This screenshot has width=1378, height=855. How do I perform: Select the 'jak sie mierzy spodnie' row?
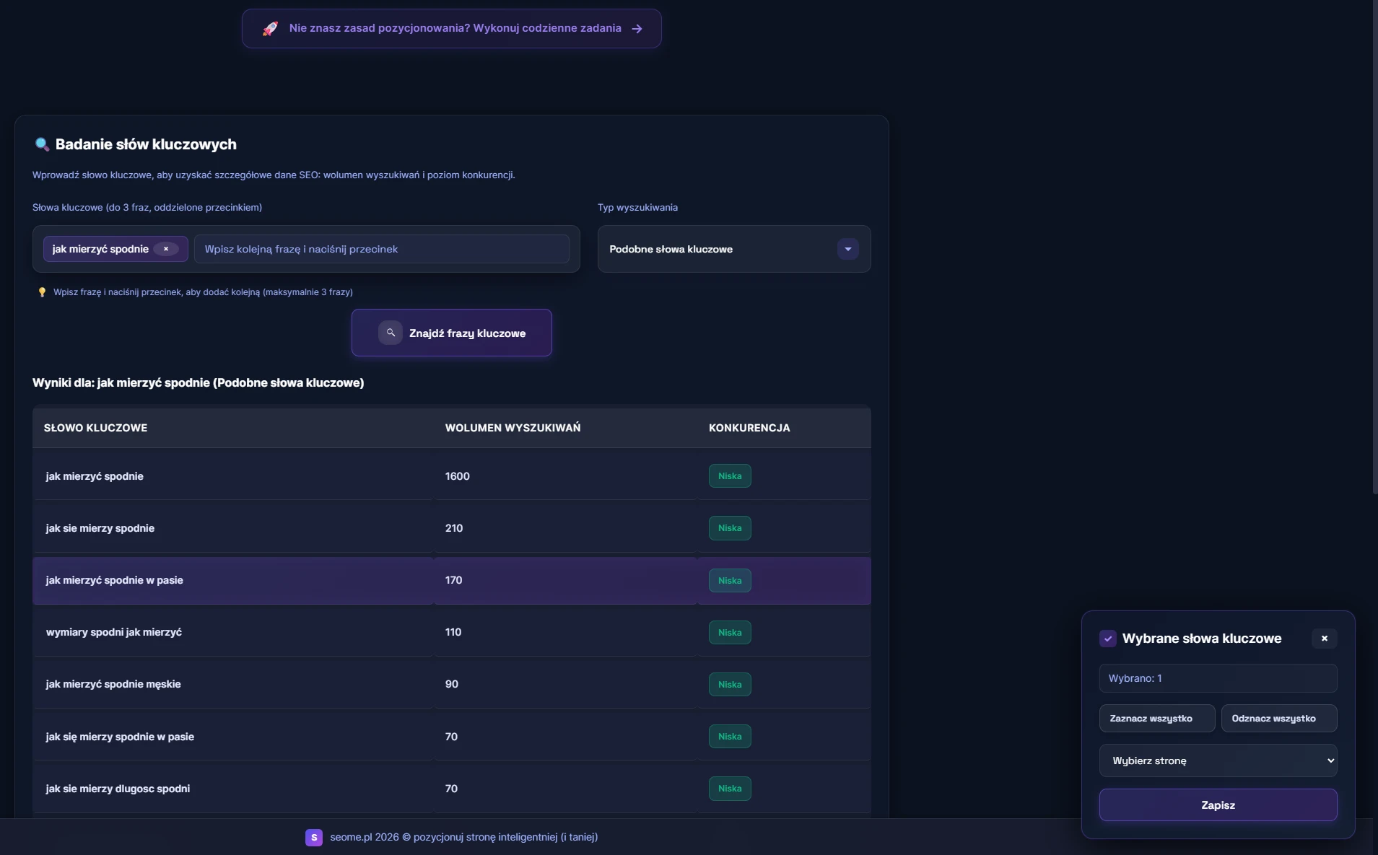(x=231, y=528)
